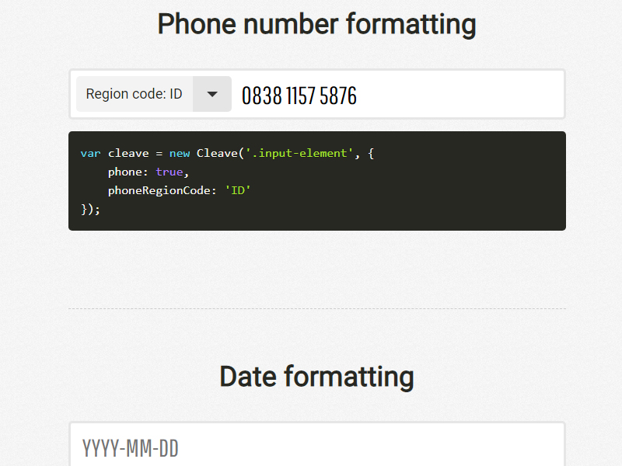
Task: Click the 'true' value in the code
Action: (169, 172)
